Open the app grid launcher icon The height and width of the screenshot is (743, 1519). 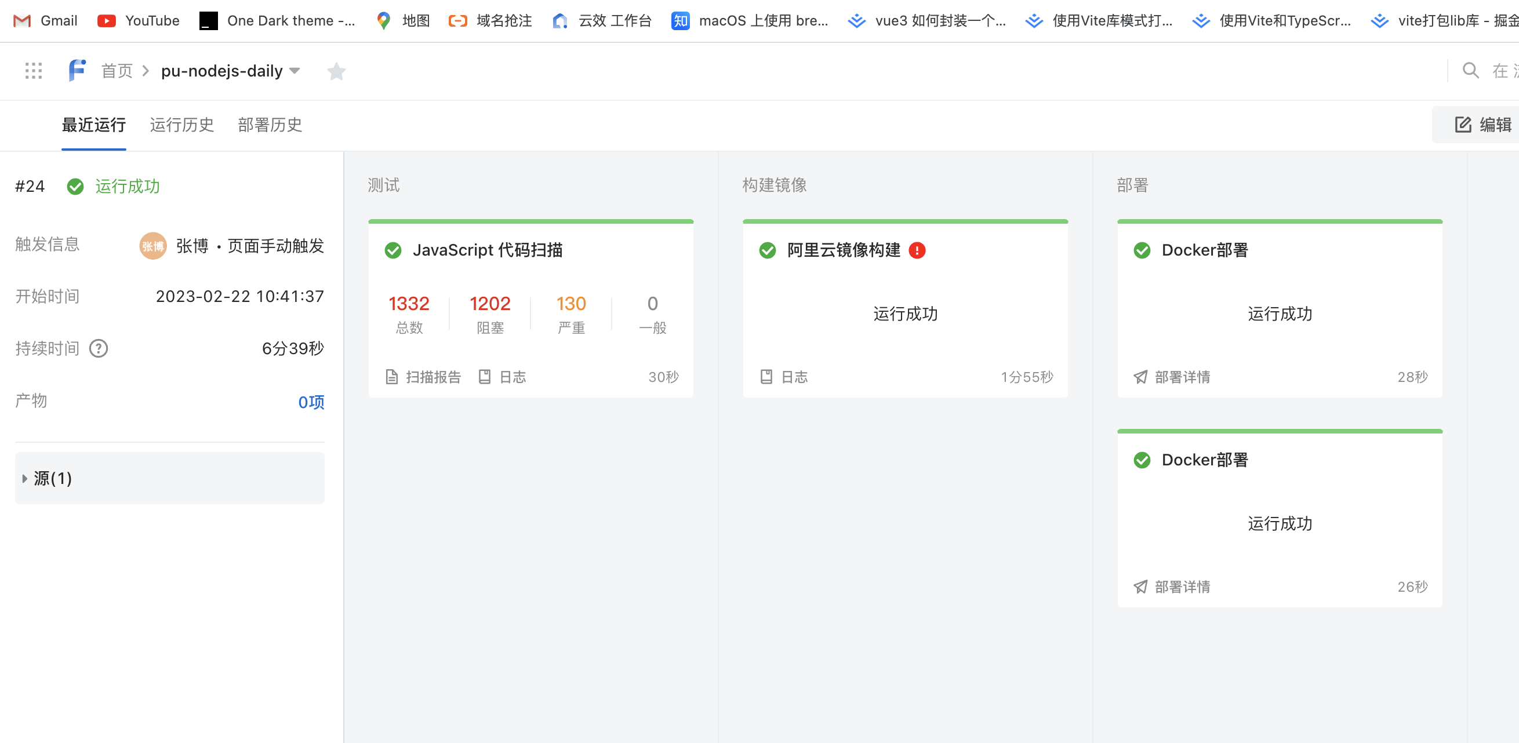tap(34, 71)
